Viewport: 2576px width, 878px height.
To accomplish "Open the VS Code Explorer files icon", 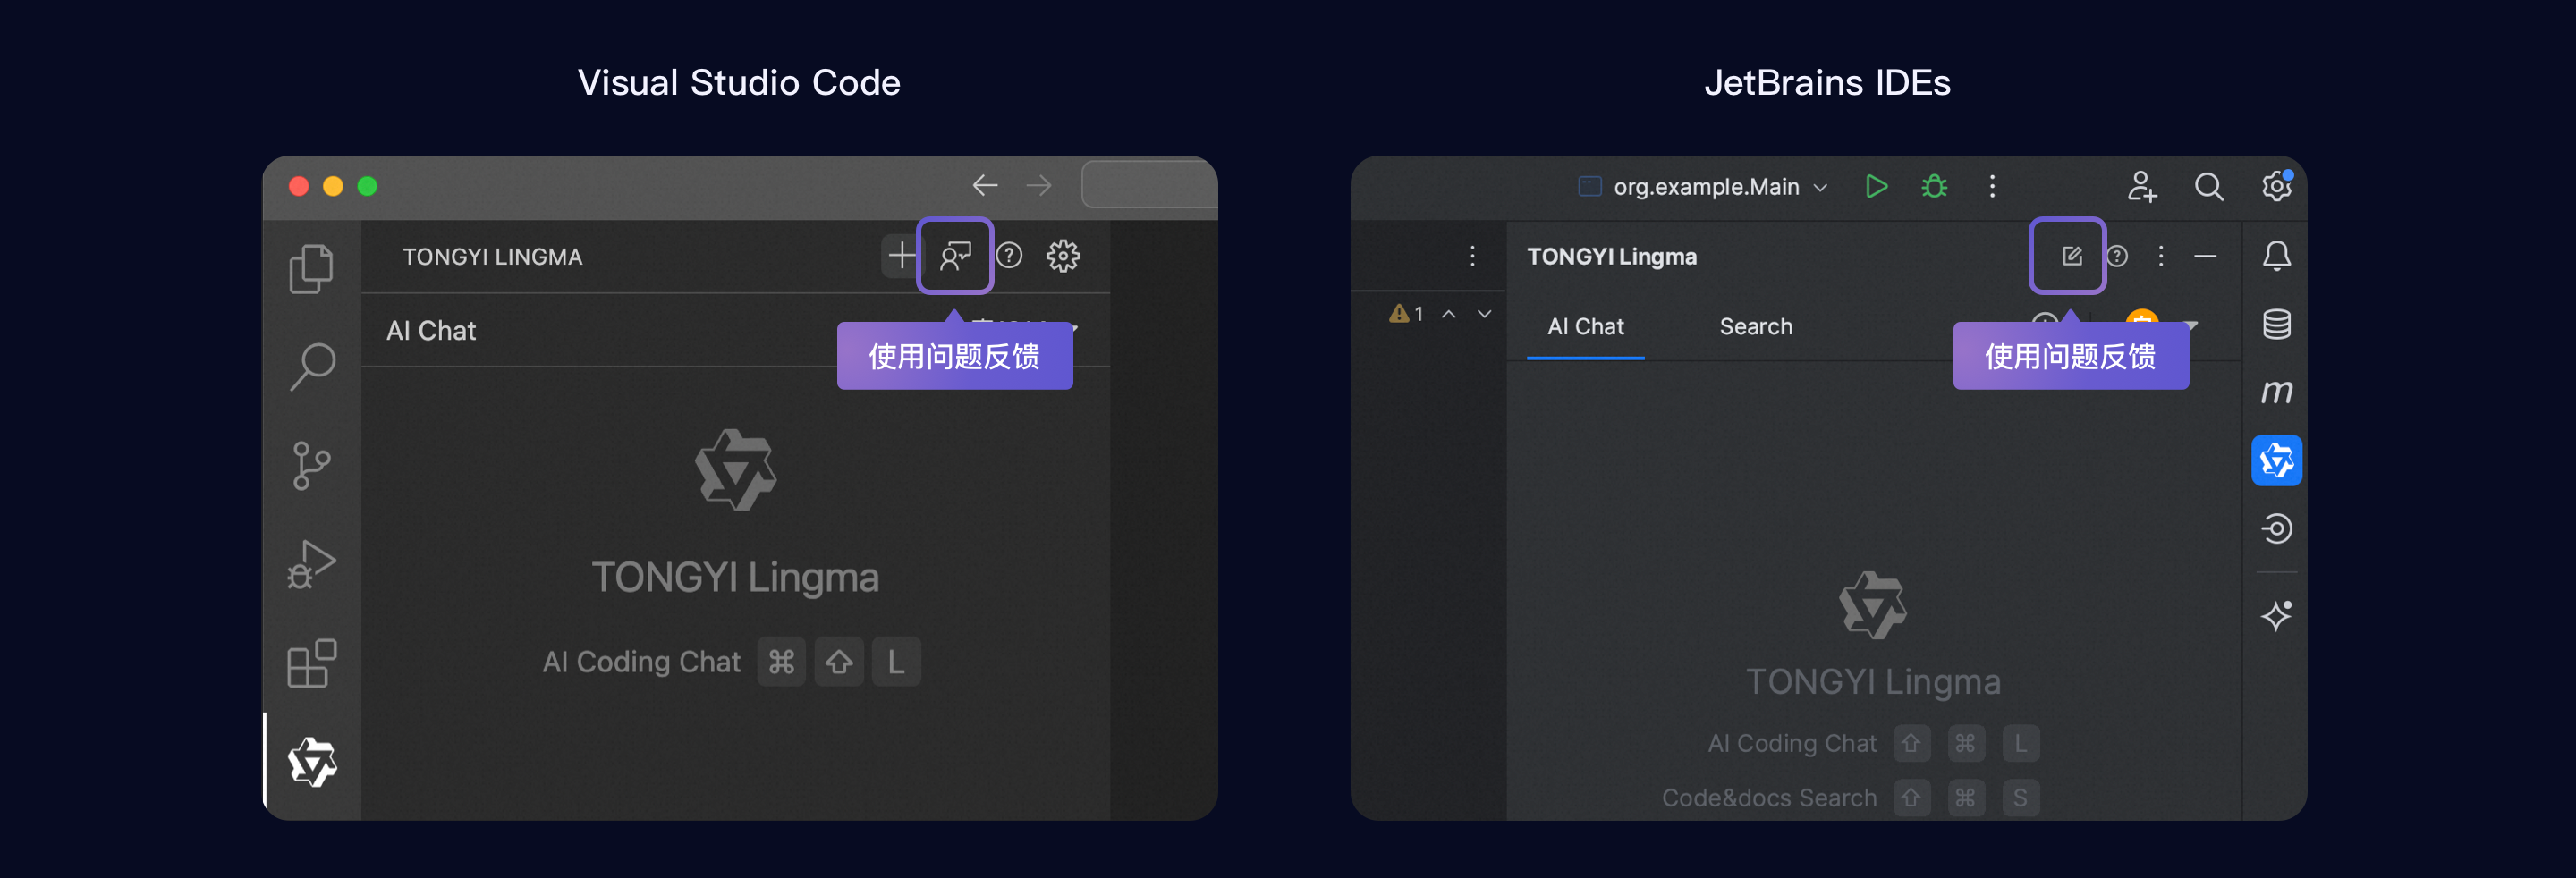I will (311, 268).
